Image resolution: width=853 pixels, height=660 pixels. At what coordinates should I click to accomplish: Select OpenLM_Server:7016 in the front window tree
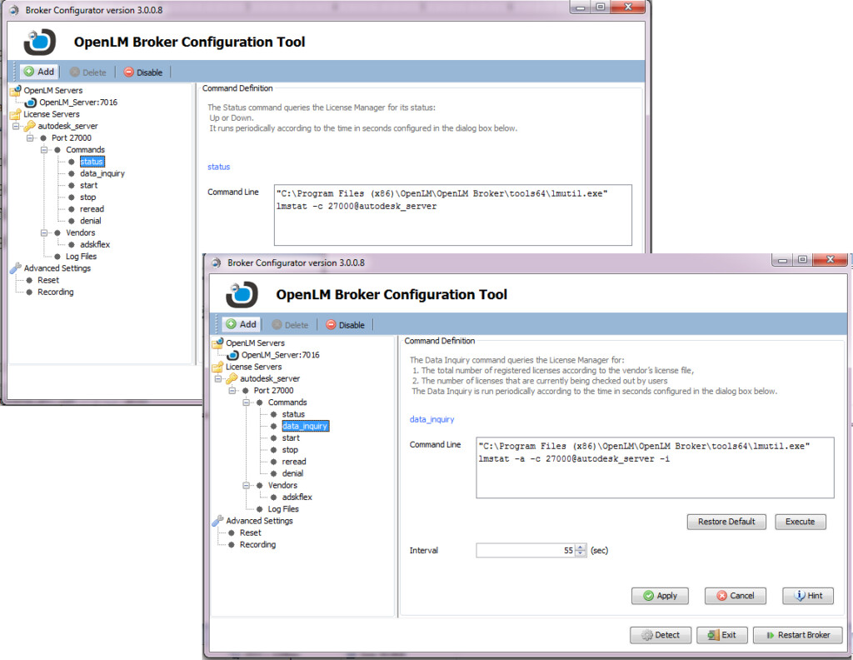280,355
